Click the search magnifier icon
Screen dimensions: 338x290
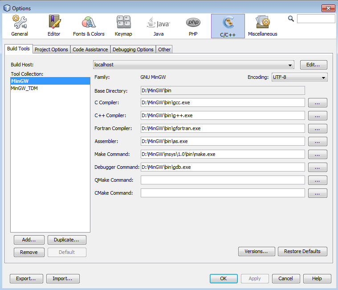click(291, 19)
